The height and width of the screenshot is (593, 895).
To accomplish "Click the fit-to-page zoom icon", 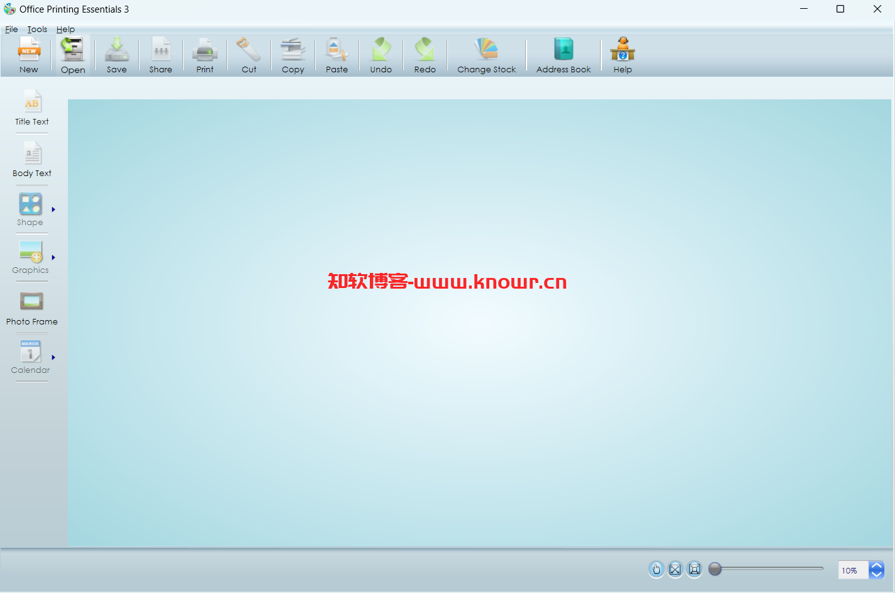I will [x=694, y=569].
